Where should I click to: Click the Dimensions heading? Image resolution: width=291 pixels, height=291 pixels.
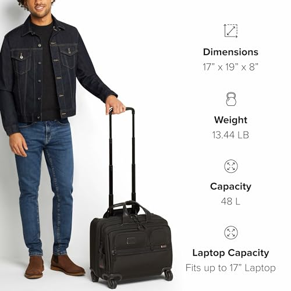[230, 52]
